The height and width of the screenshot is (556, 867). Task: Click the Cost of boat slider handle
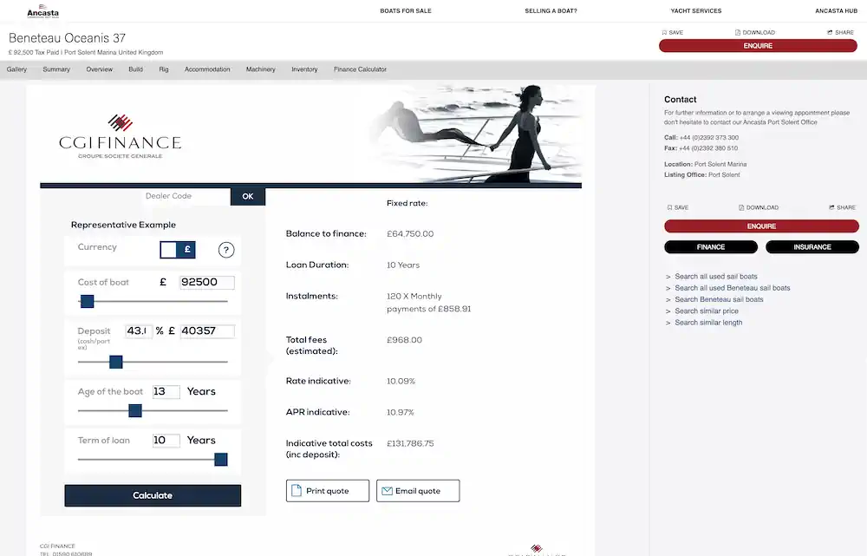click(x=88, y=302)
